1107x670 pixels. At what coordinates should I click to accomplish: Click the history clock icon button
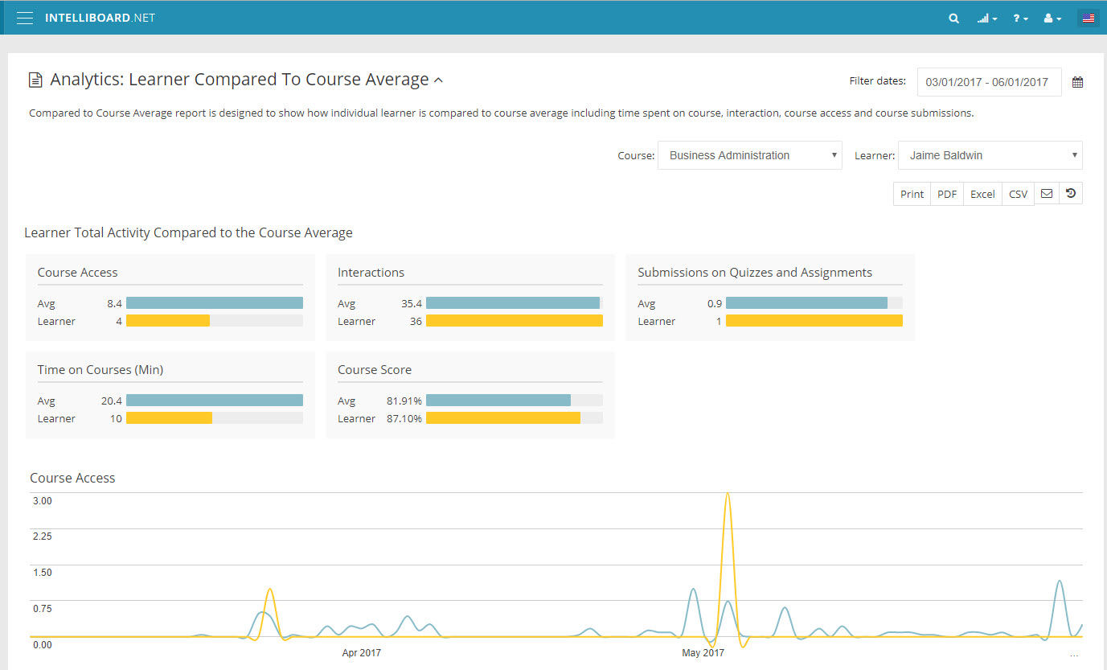(x=1071, y=194)
